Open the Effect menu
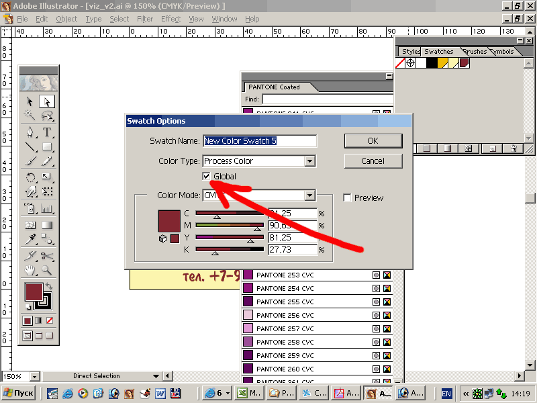This screenshot has height=403, width=537. click(170, 19)
